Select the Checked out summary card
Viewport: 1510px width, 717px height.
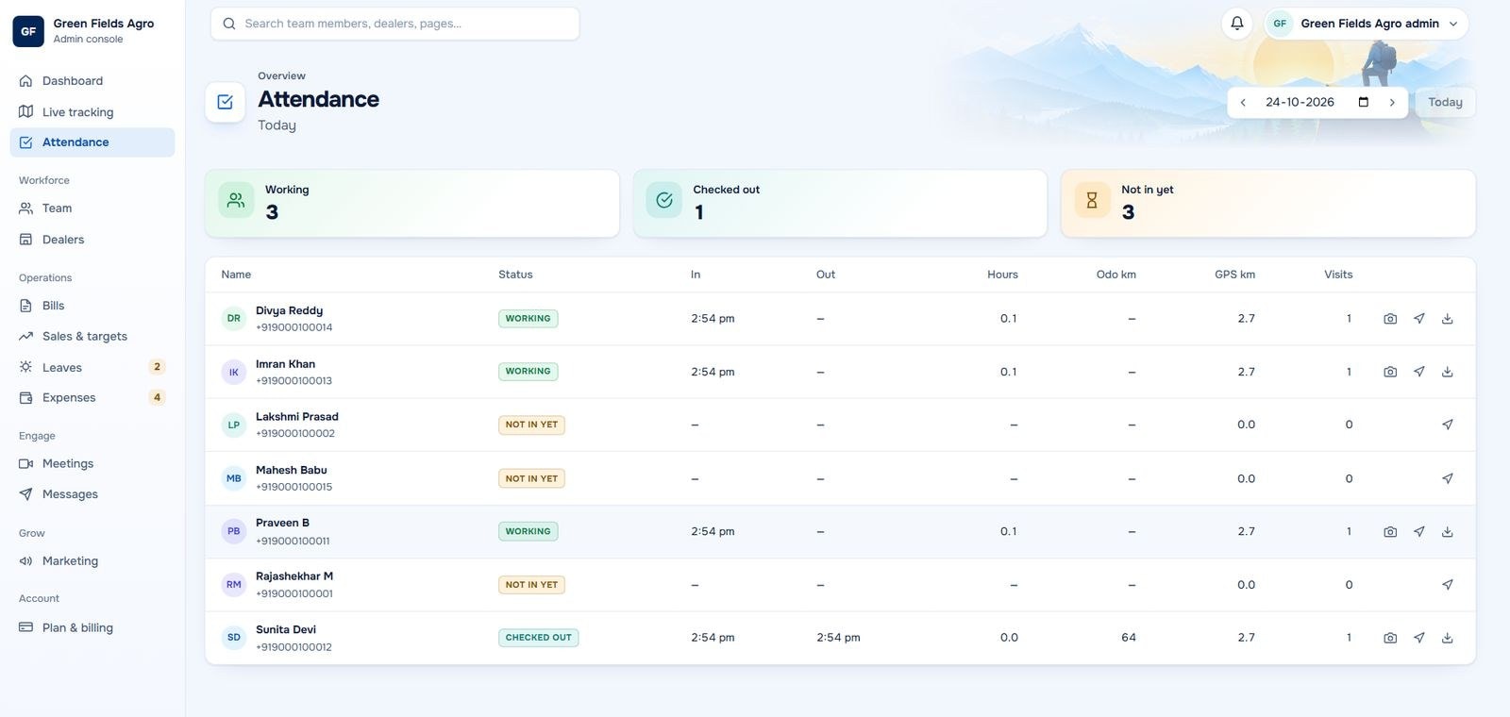(840, 204)
